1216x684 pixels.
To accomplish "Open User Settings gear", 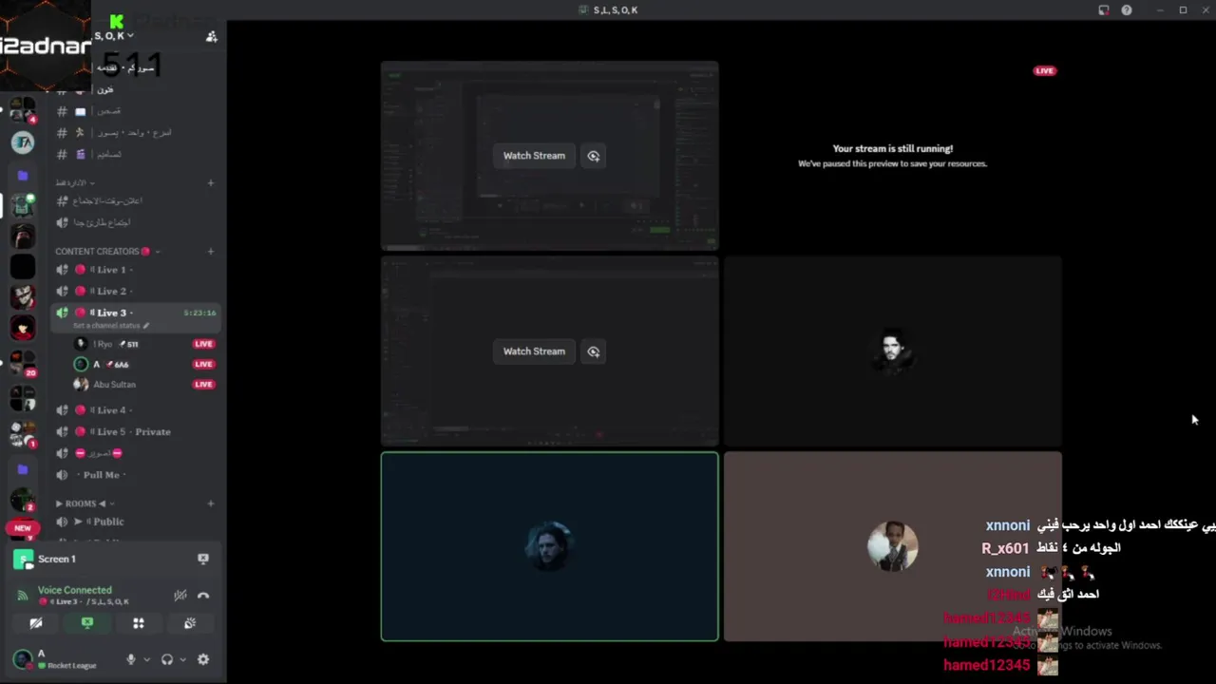I will click(x=203, y=659).
